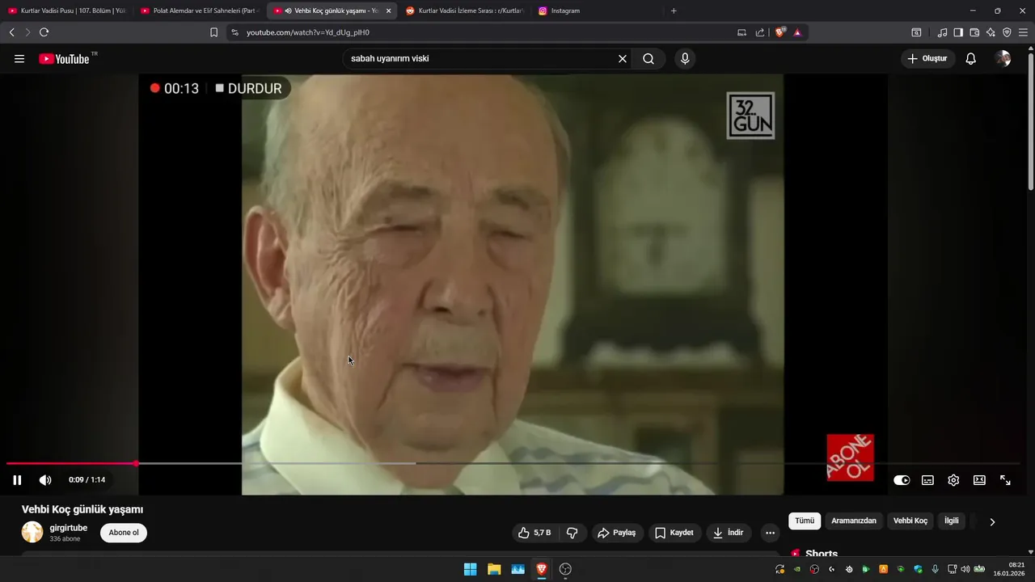Mute the video volume
The height and width of the screenshot is (582, 1035).
pos(45,480)
